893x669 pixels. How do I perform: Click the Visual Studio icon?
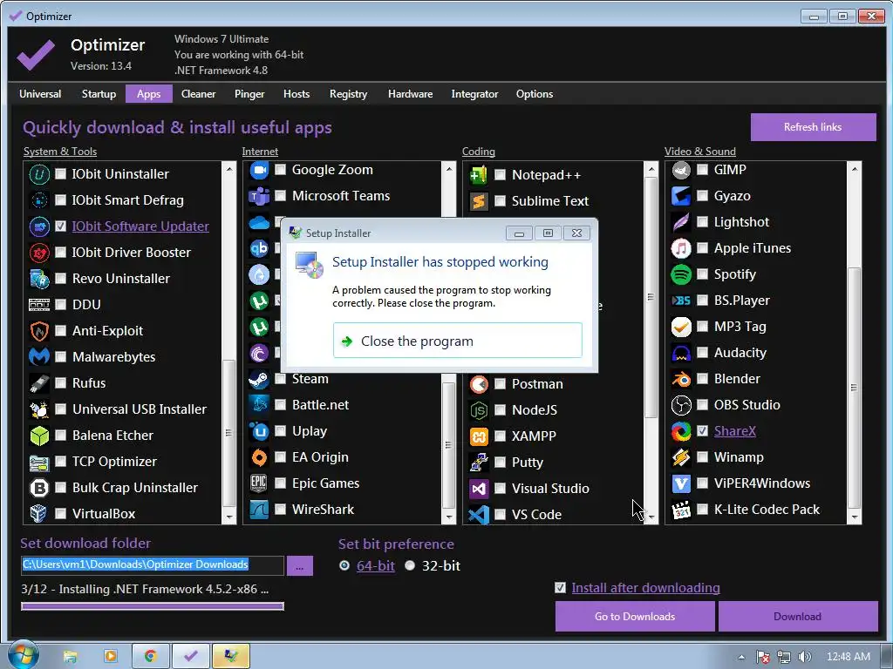(x=479, y=489)
